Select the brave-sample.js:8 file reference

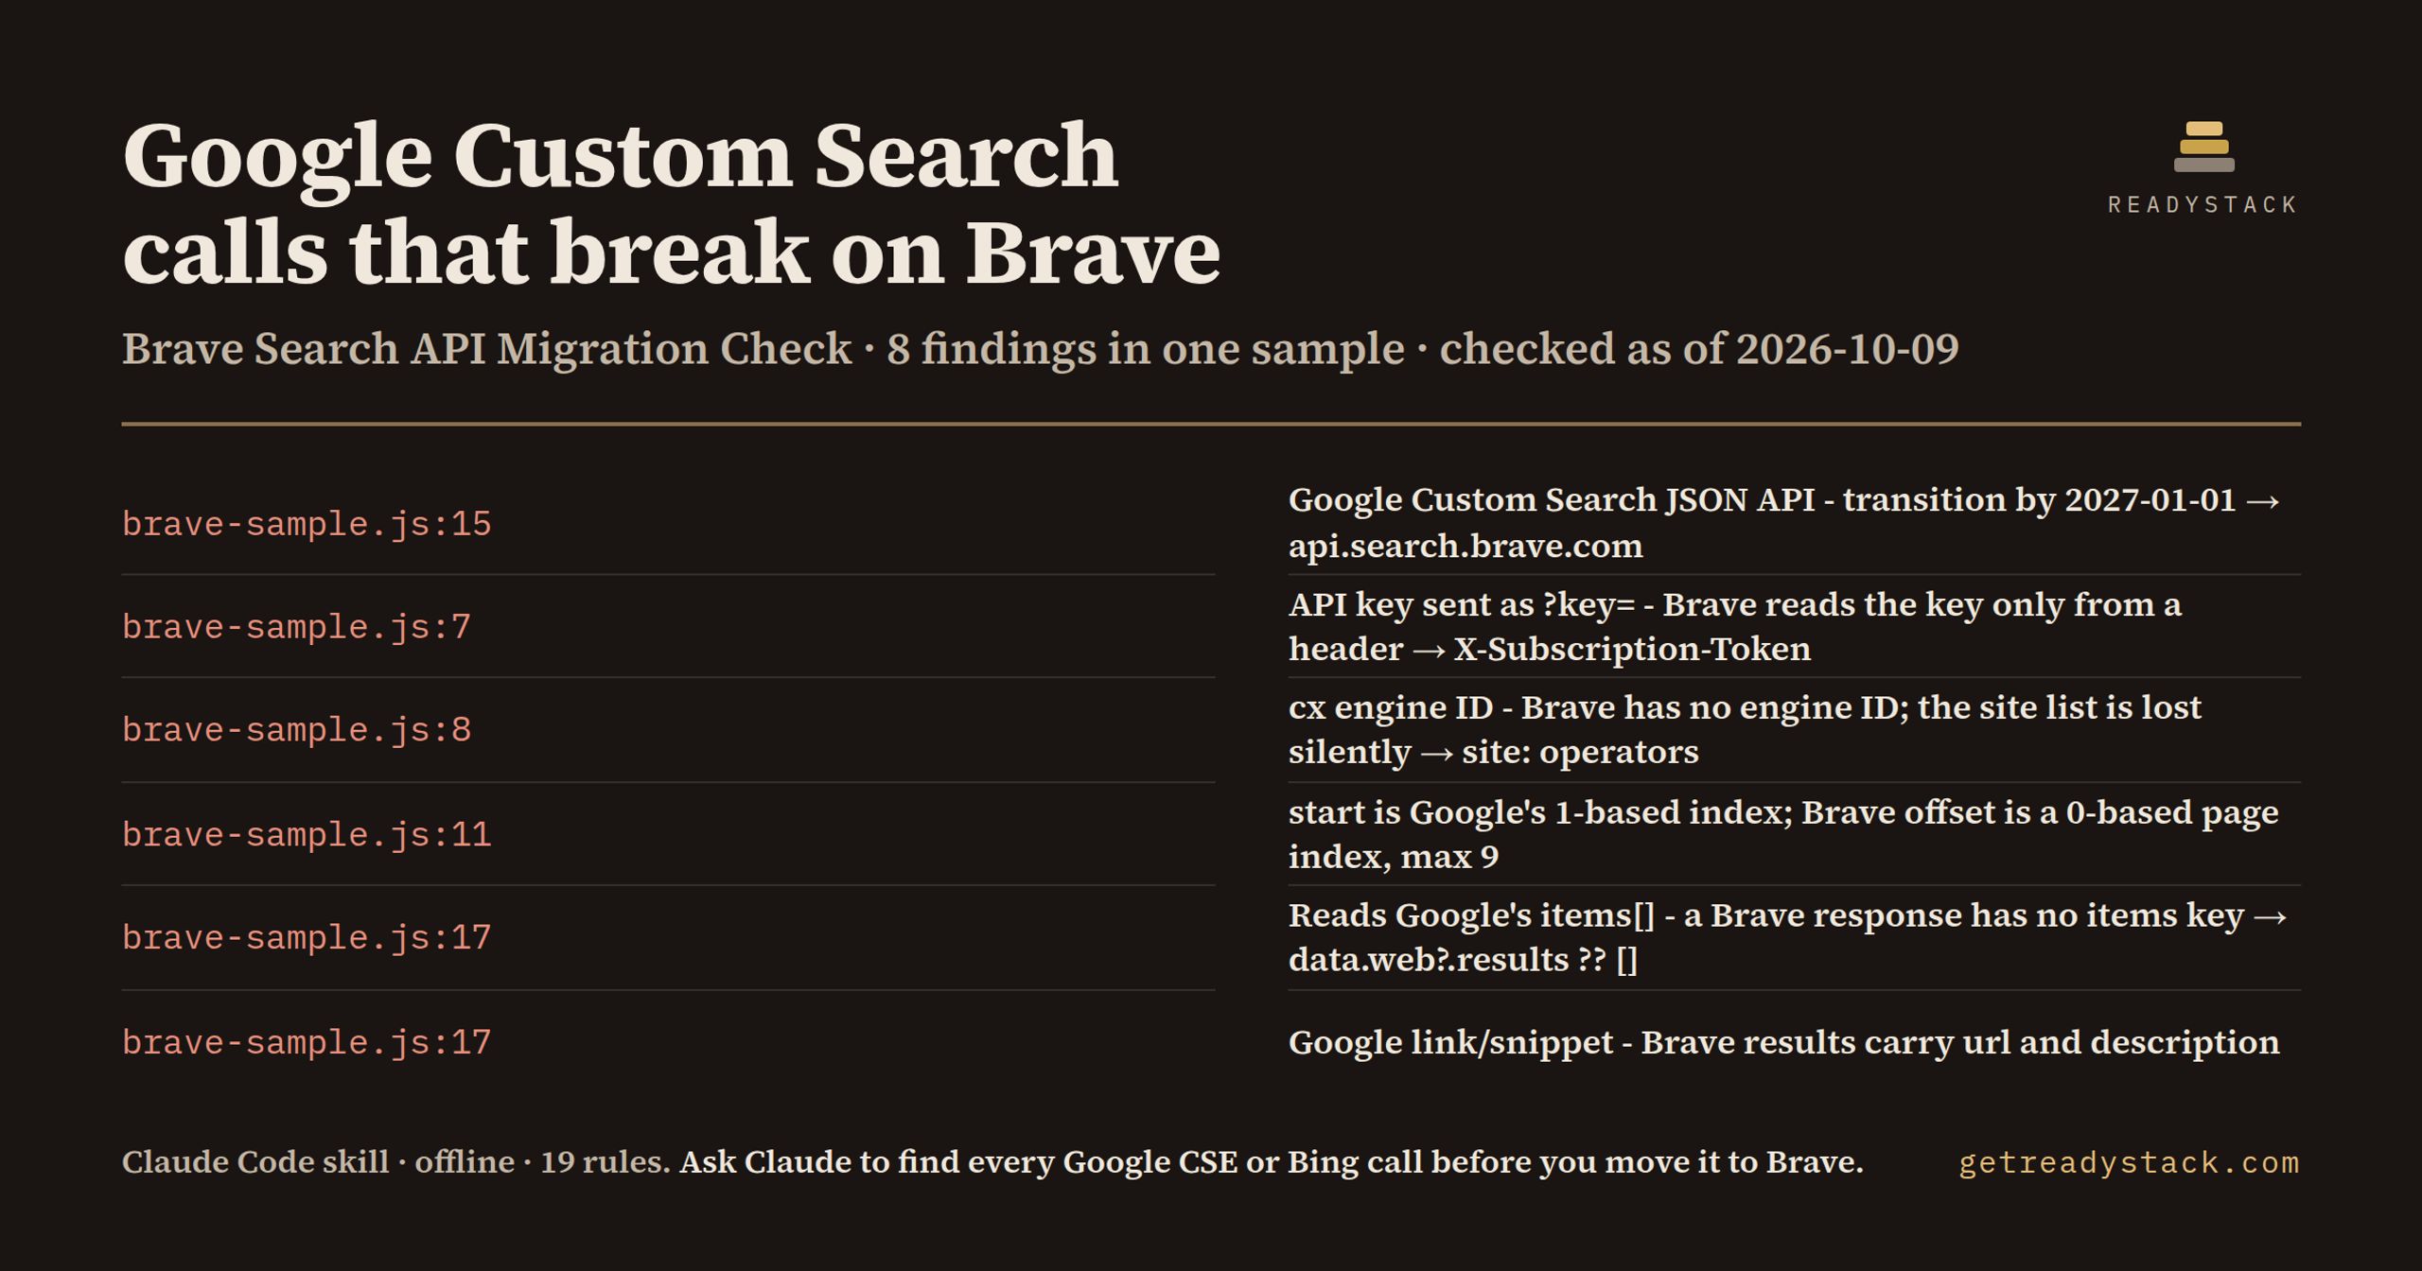pyautogui.click(x=296, y=730)
